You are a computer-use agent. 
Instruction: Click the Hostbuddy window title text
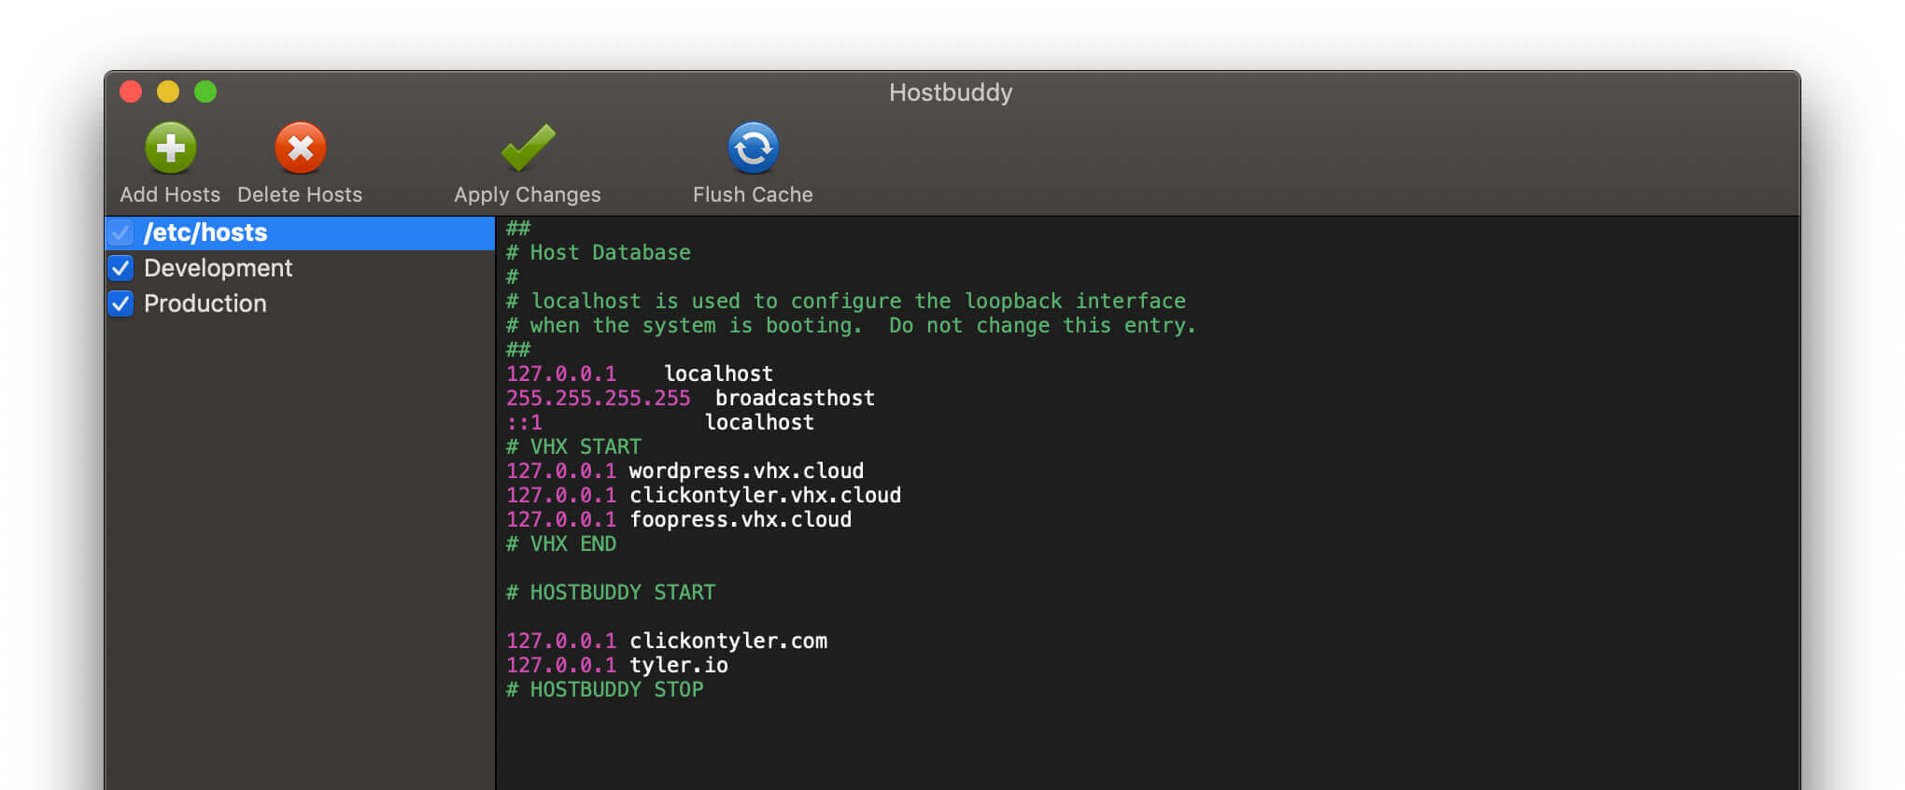click(x=950, y=92)
